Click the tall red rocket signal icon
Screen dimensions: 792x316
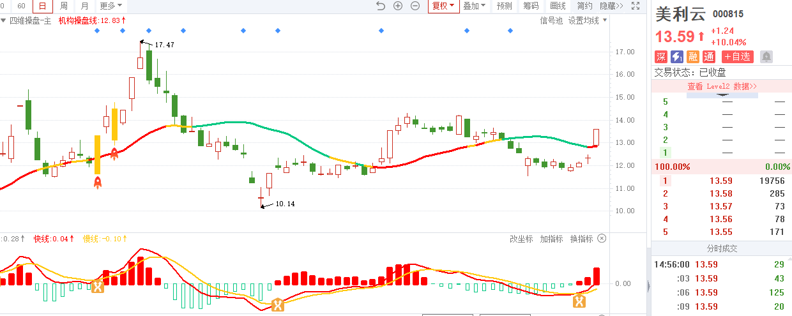click(98, 183)
